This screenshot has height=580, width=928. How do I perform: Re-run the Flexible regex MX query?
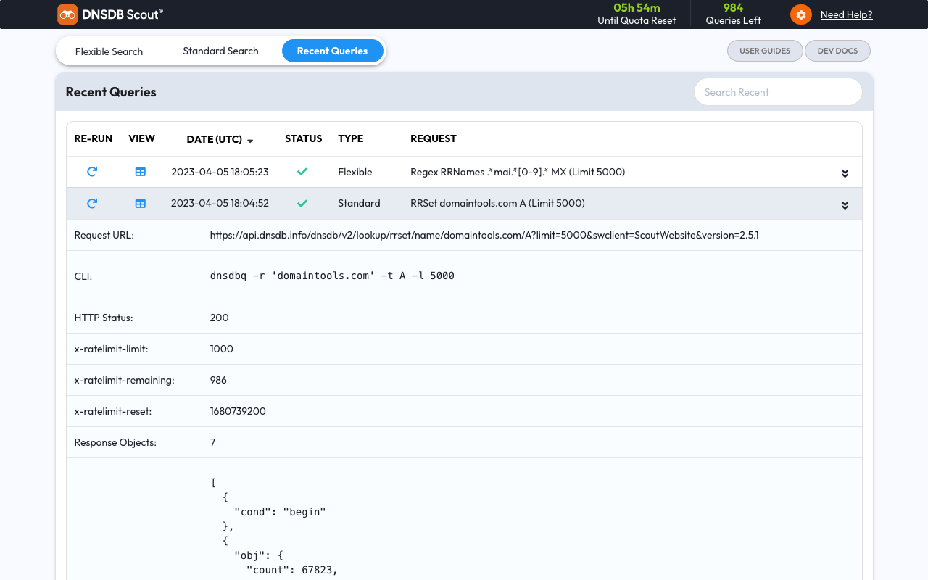tap(92, 172)
